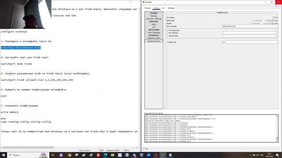Toggle Bandwidth Auto checkbox
The image size is (282, 158).
[273, 21]
